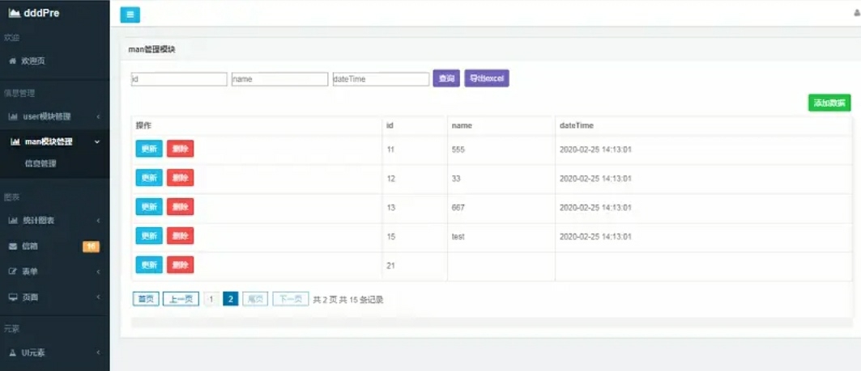Click the dddPre brand title
Image resolution: width=861 pixels, height=371 pixels.
pyautogui.click(x=42, y=13)
